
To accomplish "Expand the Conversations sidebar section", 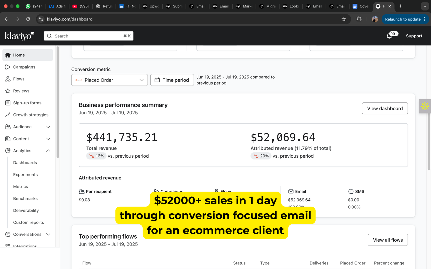I will point(48,234).
